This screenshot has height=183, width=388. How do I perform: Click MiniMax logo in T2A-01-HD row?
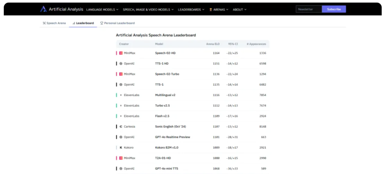point(121,158)
